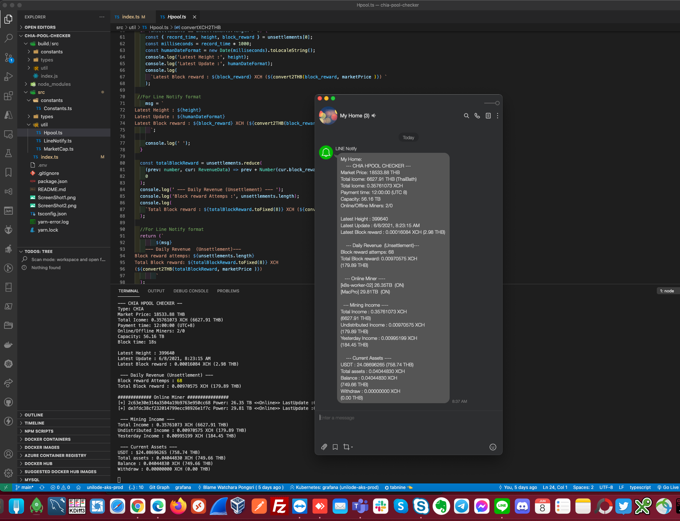This screenshot has height=521, width=680.
Task: Open tsconfig.json in the explorer
Action: (x=52, y=214)
